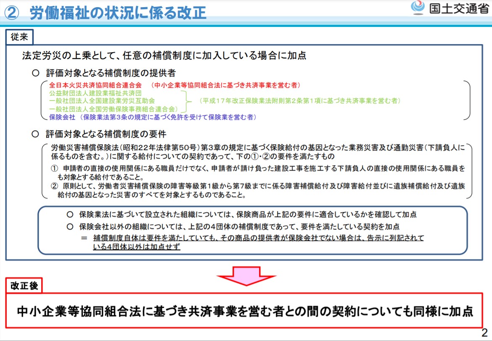The width and height of the screenshot is (492, 341).
Task: Click underlined text いる4団体以外は加点せず
Action: pyautogui.click(x=137, y=247)
